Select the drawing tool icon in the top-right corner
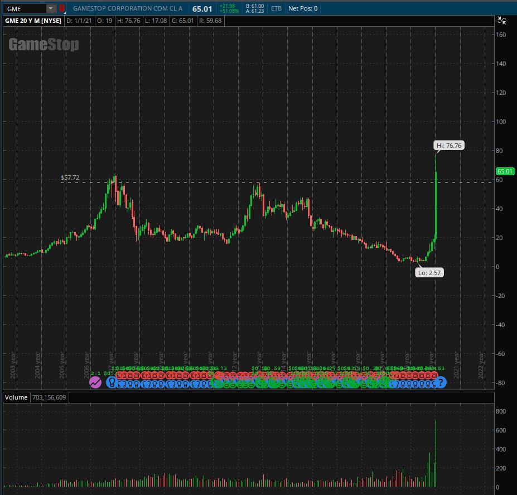This screenshot has height=495, width=517. 501,21
